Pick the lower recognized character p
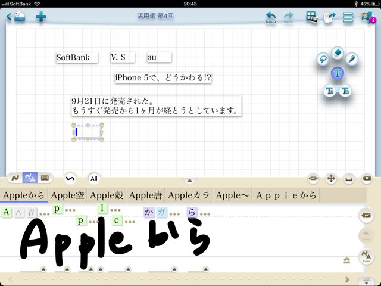This screenshot has height=286, width=381. coord(81,220)
